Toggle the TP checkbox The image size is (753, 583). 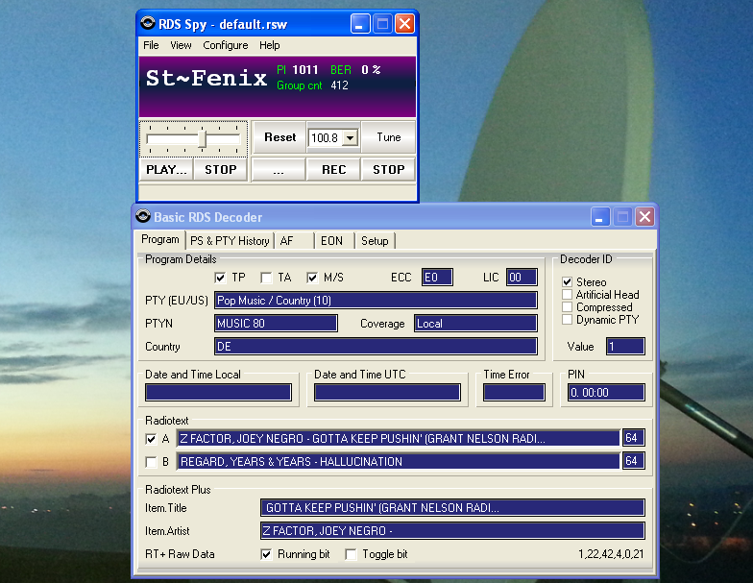click(x=220, y=278)
